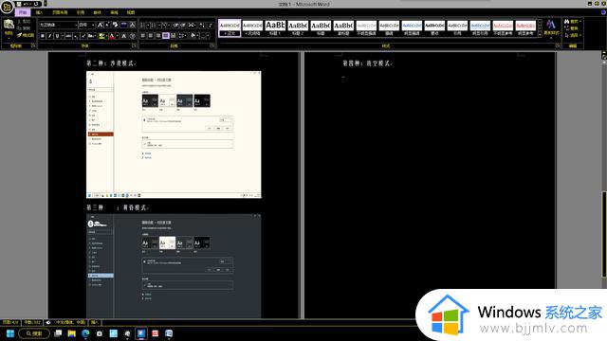Apply numbered list formatting
This screenshot has width=607, height=341.
click(154, 26)
